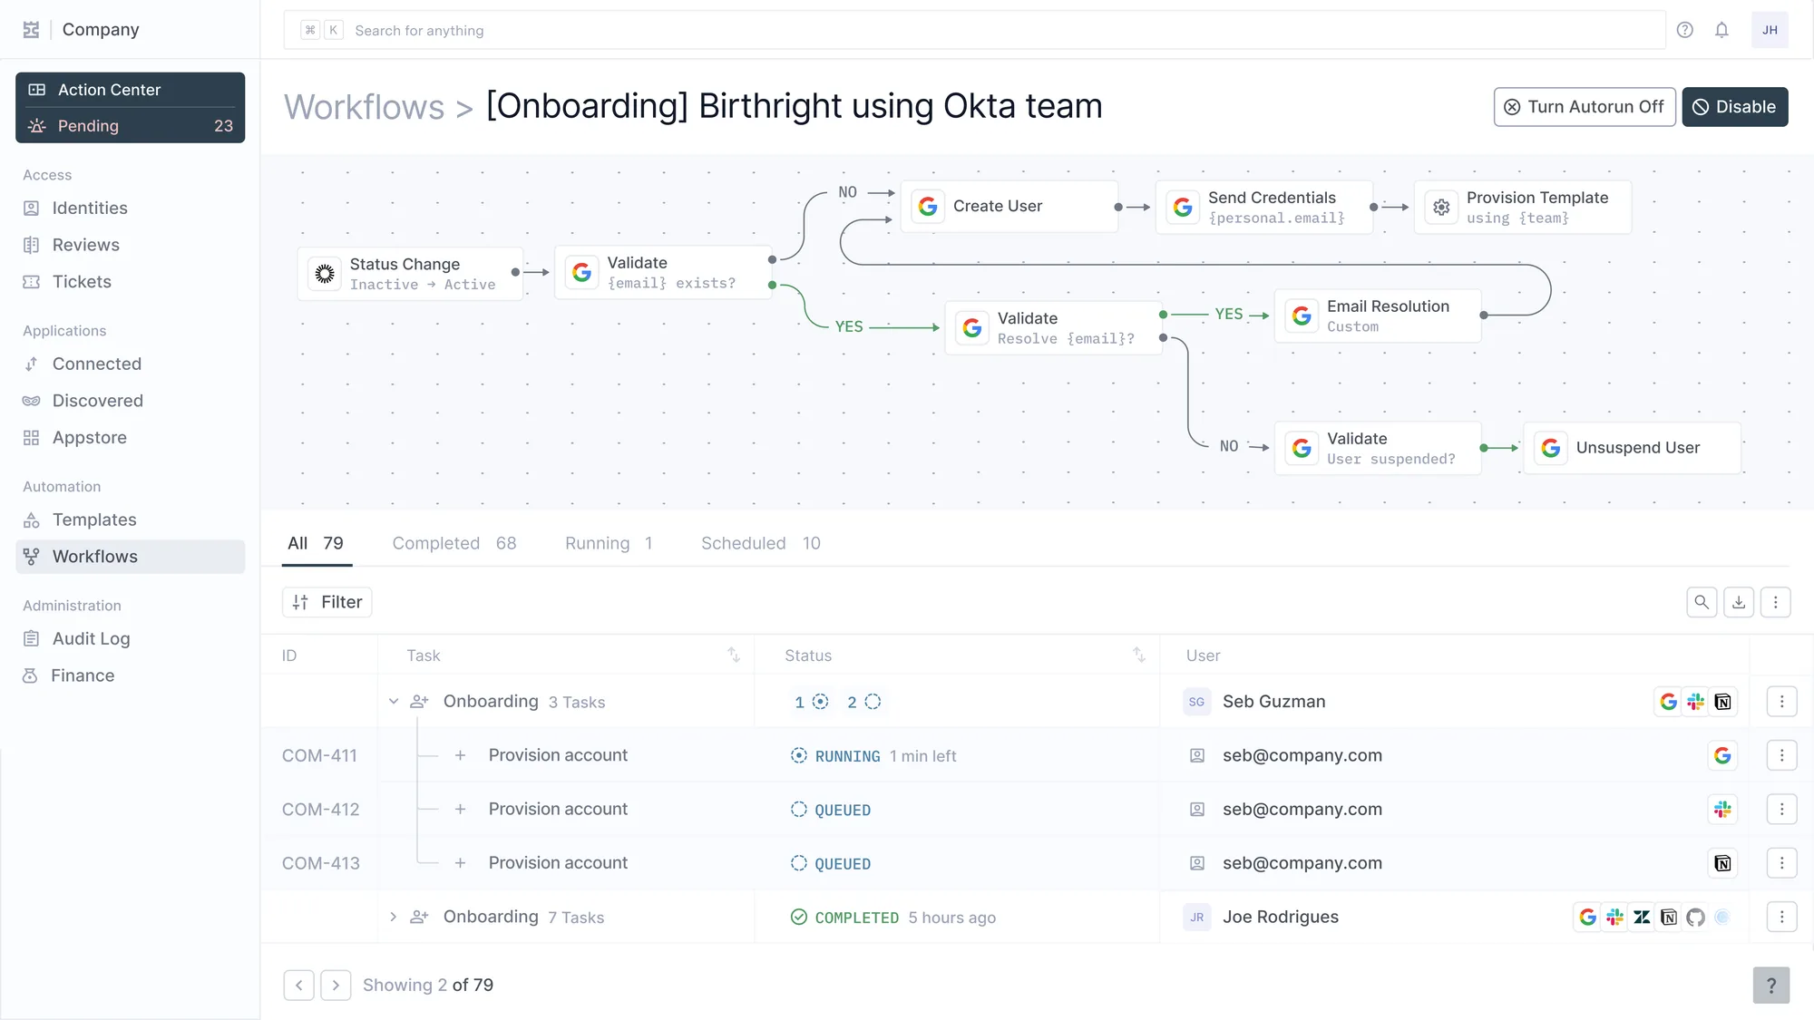Screen dimensions: 1814x1020
Task: Open Pending items in sidebar
Action: click(x=130, y=126)
